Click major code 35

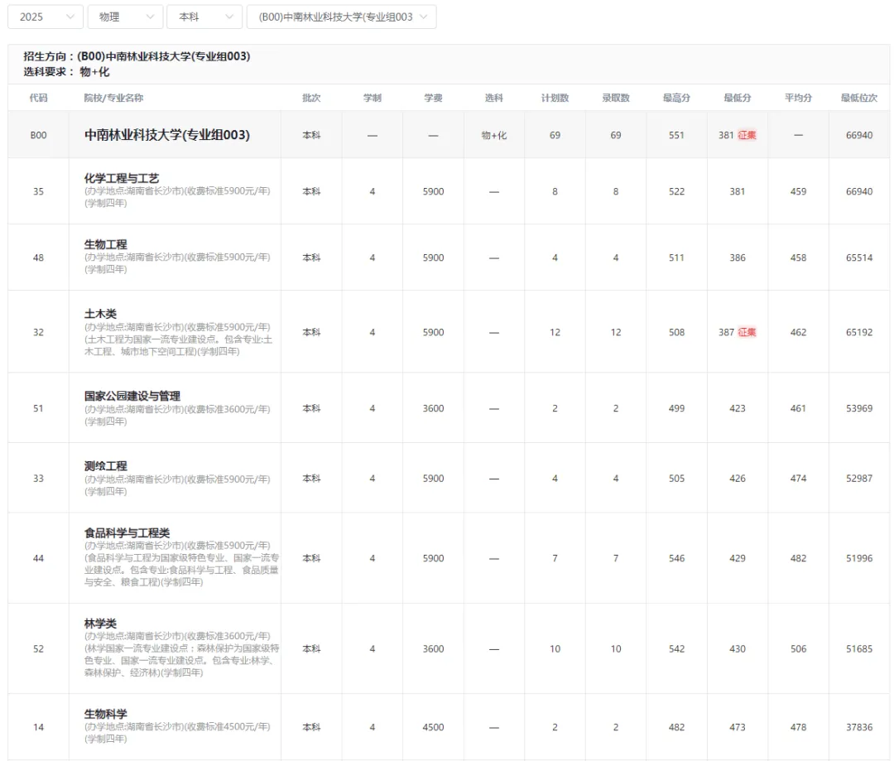tap(38, 191)
